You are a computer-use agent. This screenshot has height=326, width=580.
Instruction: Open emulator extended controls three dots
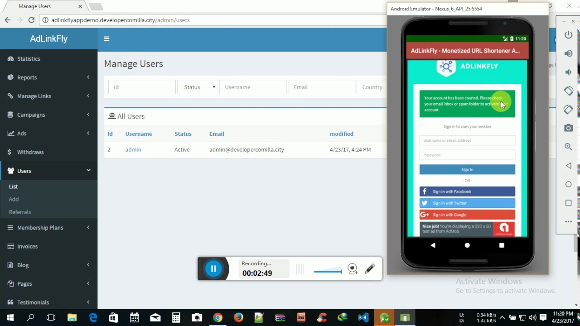click(x=568, y=222)
